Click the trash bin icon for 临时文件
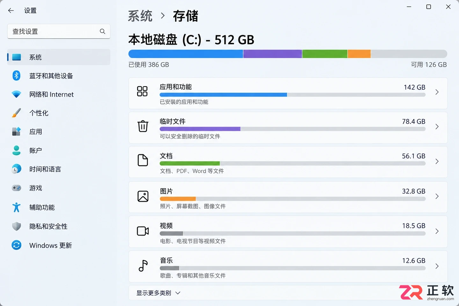 coord(143,126)
